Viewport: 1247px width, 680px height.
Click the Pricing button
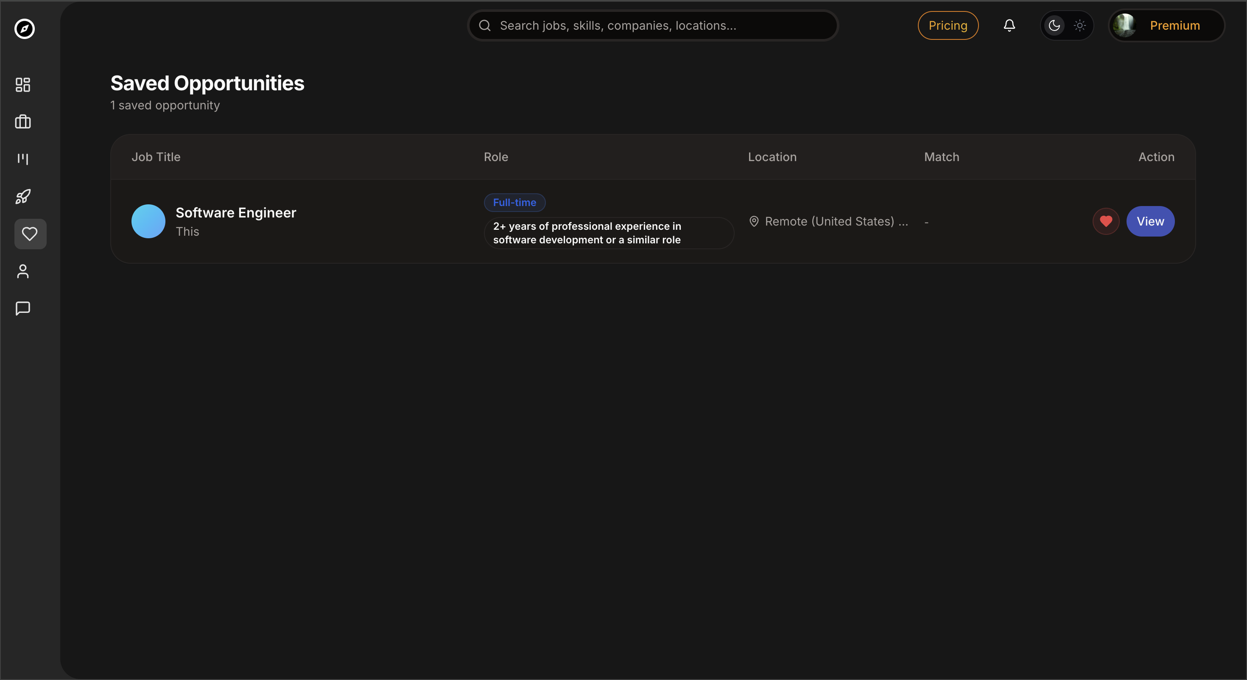tap(948, 26)
